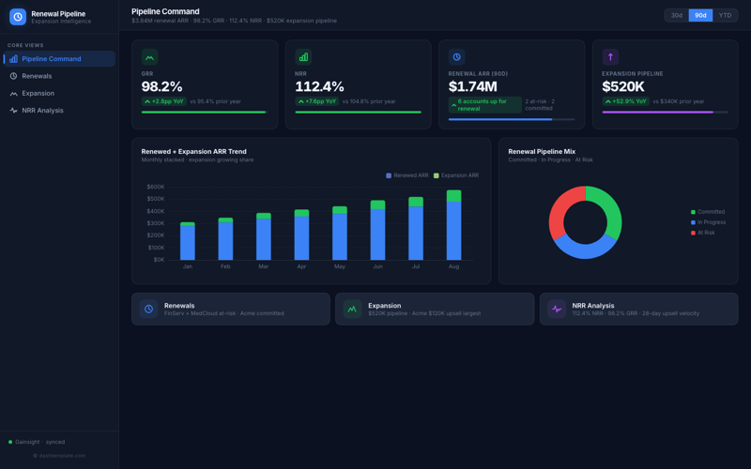Click the Expansion Pipeline up-arrow icon
This screenshot has height=469, width=751.
(610, 57)
